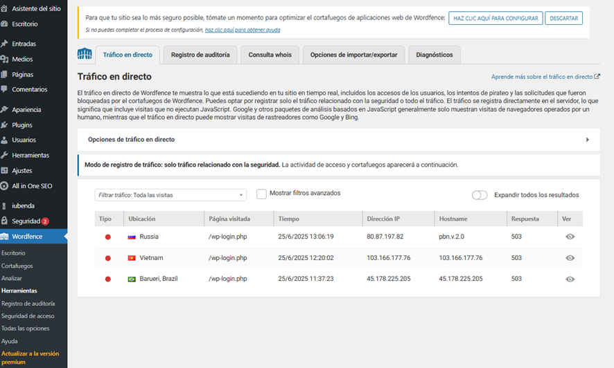Click the Apariencia paintbrush icon
Viewport: 614px width, 368px height.
point(4,109)
